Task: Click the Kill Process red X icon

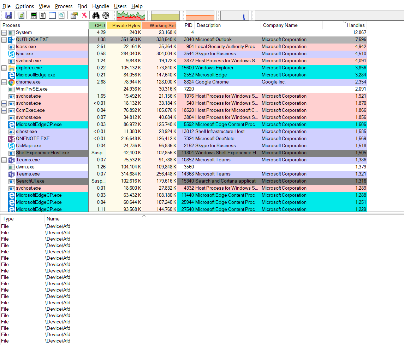Action: coord(84,16)
